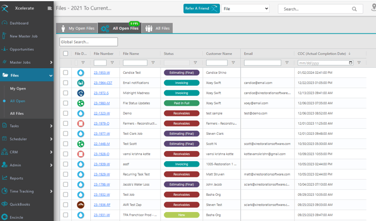Screen dimensions: 376x221
Task: Check the Demo row checkbox
Action: point(66,113)
